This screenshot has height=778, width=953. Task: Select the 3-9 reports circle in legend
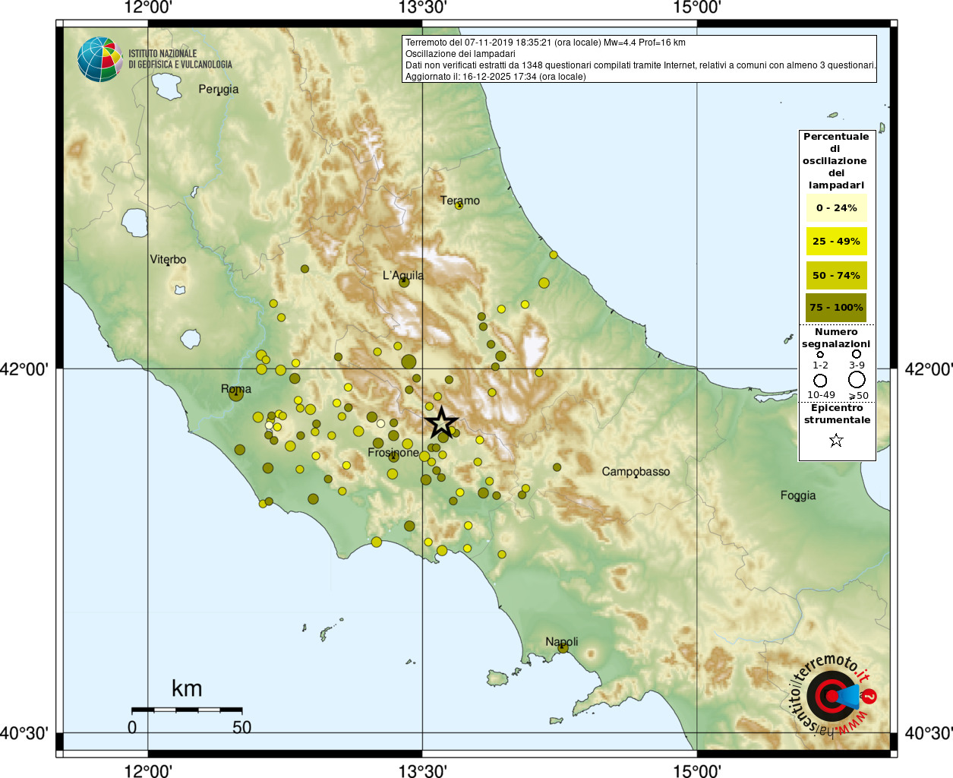pyautogui.click(x=857, y=354)
